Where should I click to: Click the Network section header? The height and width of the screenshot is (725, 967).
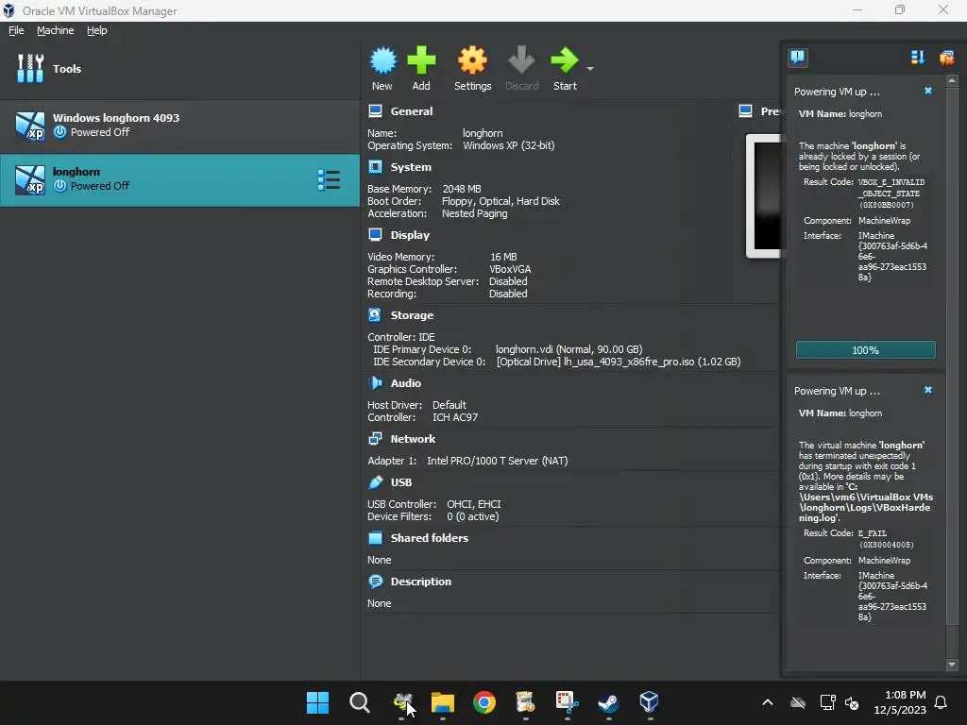tap(413, 439)
